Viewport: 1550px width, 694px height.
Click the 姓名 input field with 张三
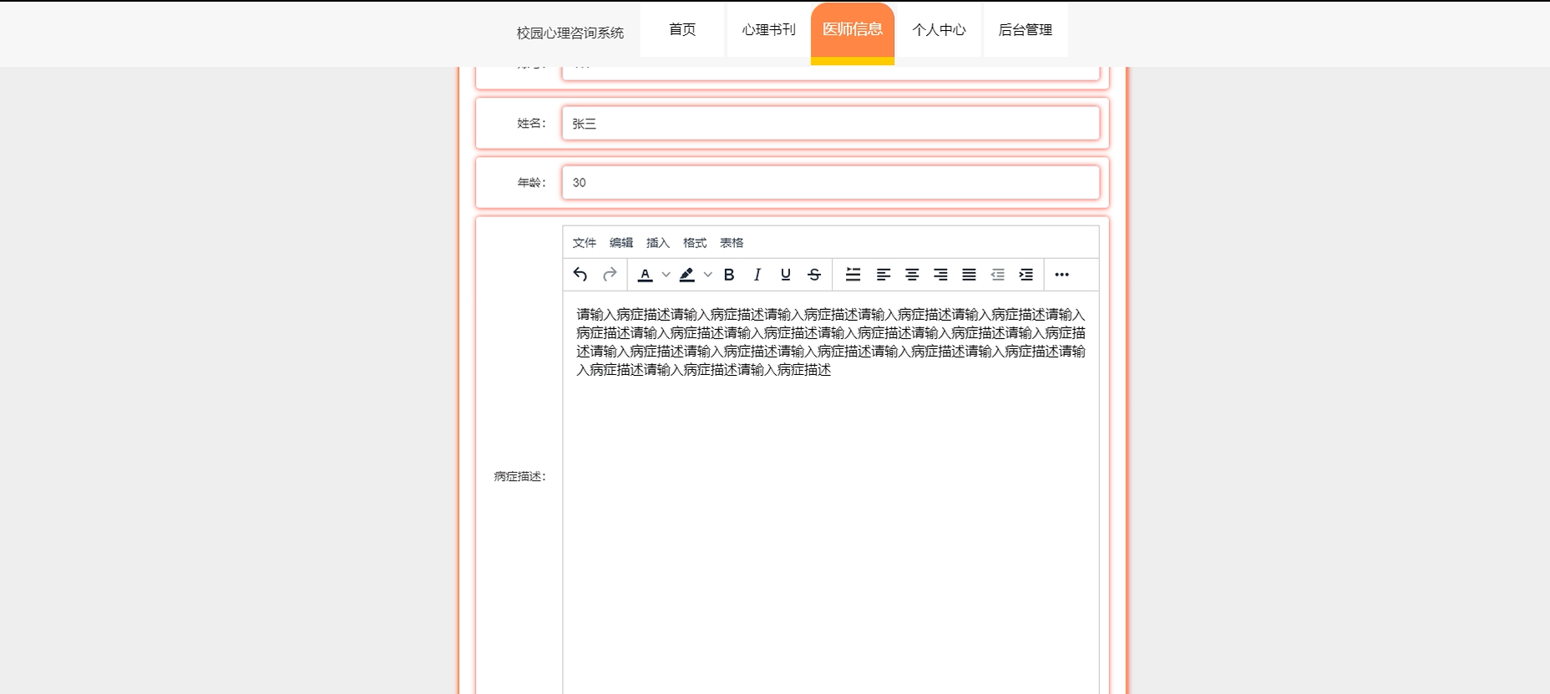coord(831,124)
